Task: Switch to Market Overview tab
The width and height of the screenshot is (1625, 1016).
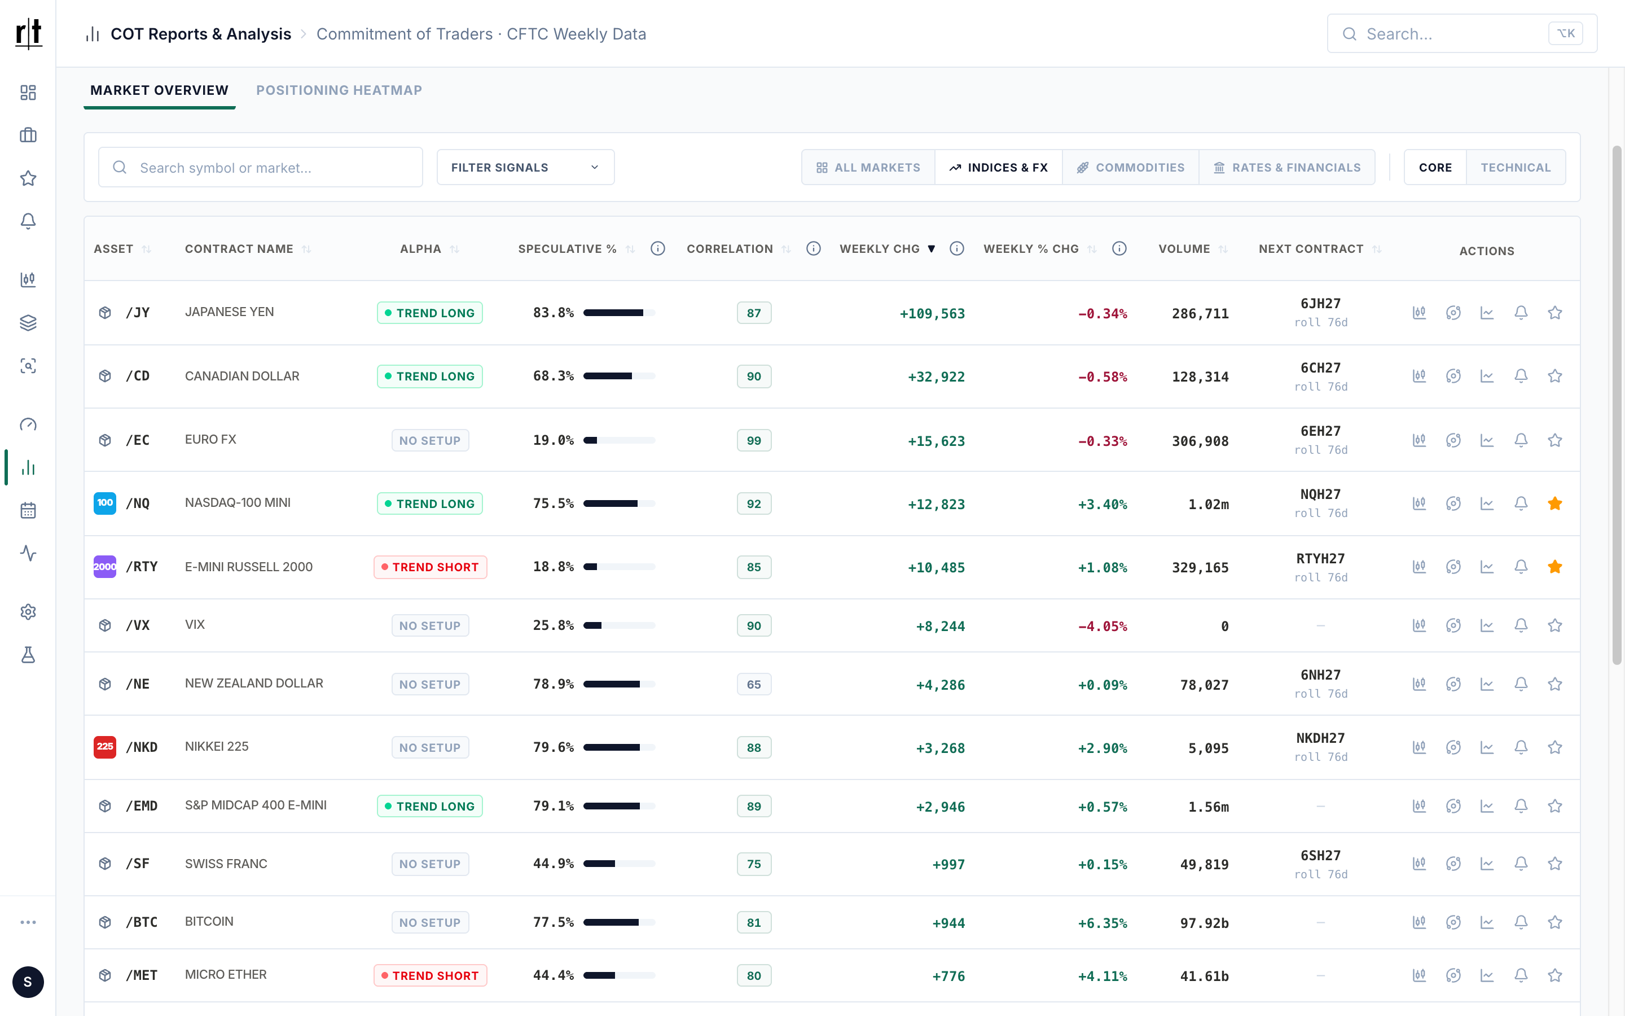Action: click(x=159, y=90)
